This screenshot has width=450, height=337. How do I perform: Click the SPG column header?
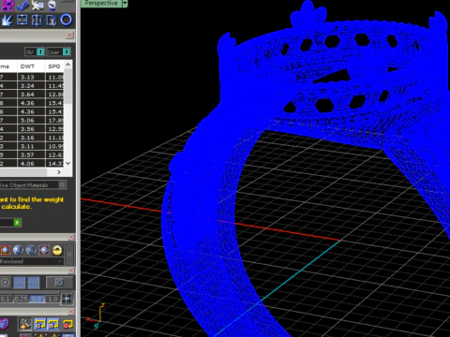click(x=54, y=66)
